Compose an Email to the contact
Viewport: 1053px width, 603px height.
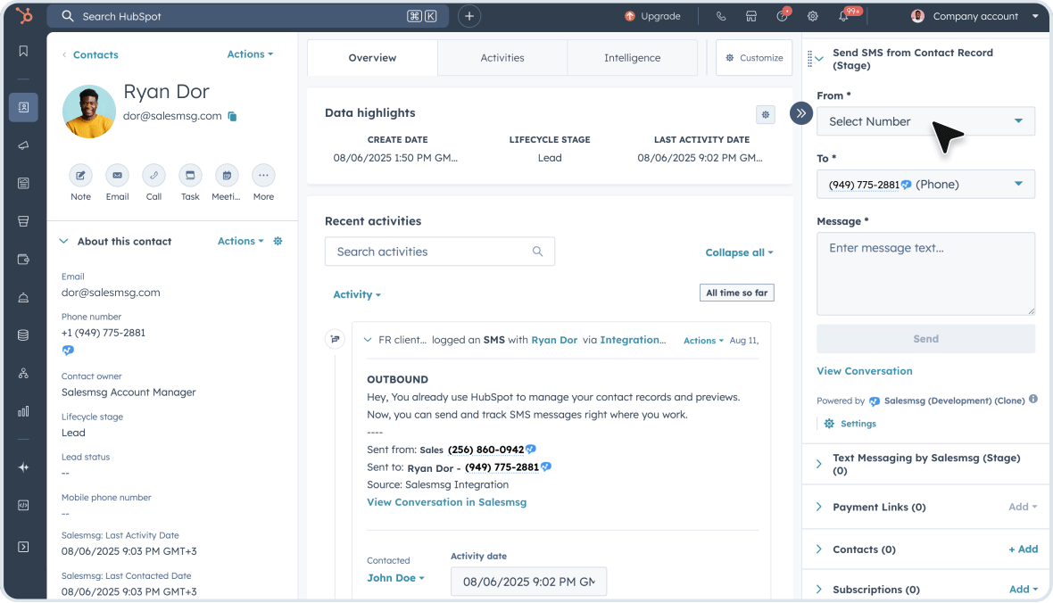coord(118,175)
